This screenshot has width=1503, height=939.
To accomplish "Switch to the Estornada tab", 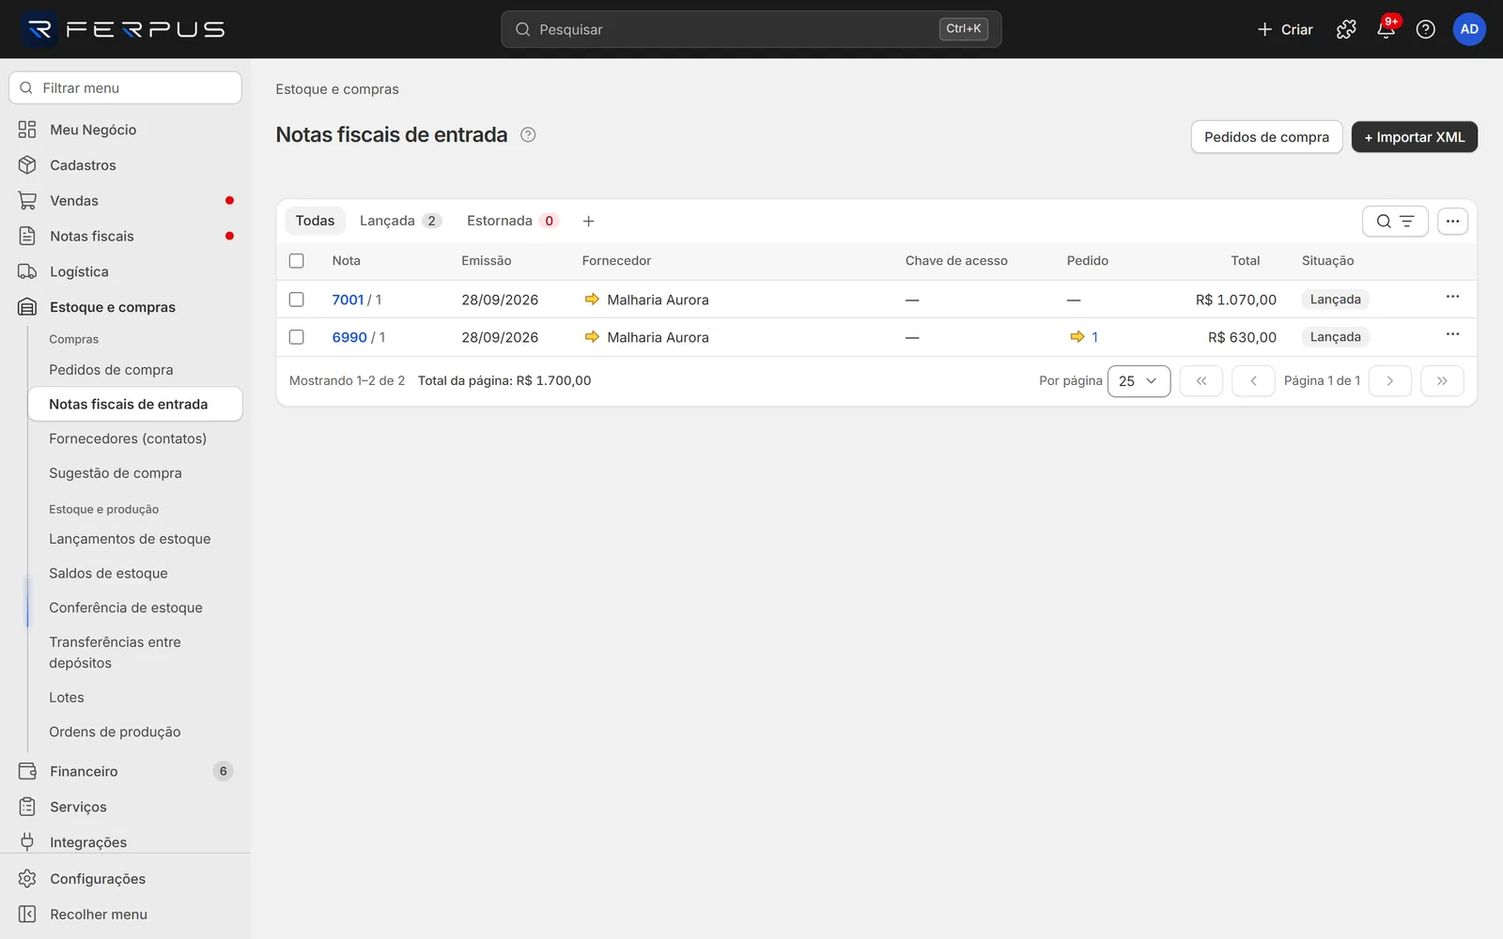I will click(512, 221).
